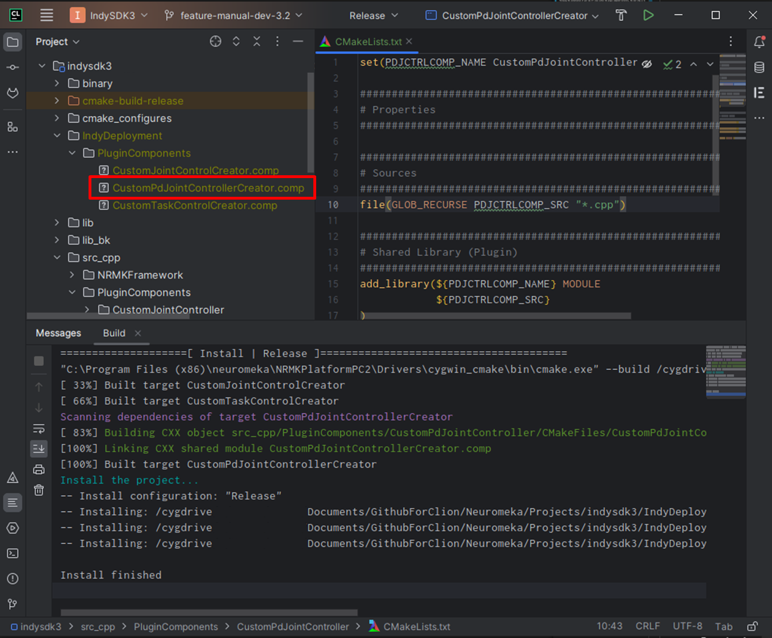Select CustomTaskControlCreator.comp file

click(195, 205)
